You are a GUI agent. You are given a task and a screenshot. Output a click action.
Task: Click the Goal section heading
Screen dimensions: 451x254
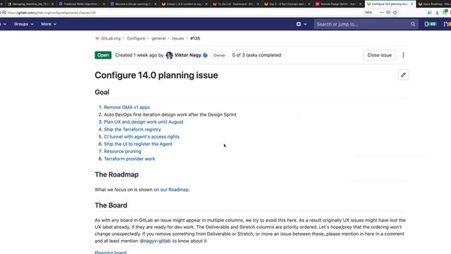[x=101, y=92]
